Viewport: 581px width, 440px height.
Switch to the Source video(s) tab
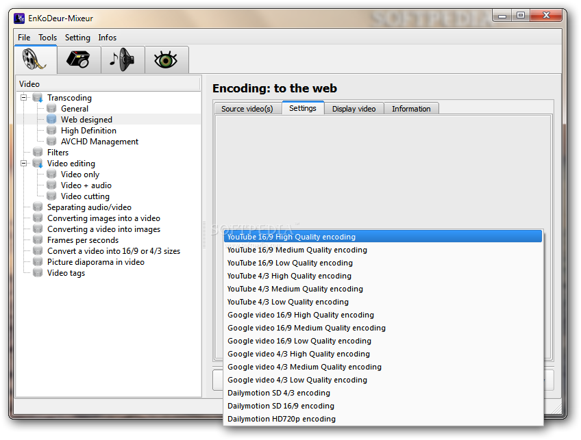click(x=247, y=109)
